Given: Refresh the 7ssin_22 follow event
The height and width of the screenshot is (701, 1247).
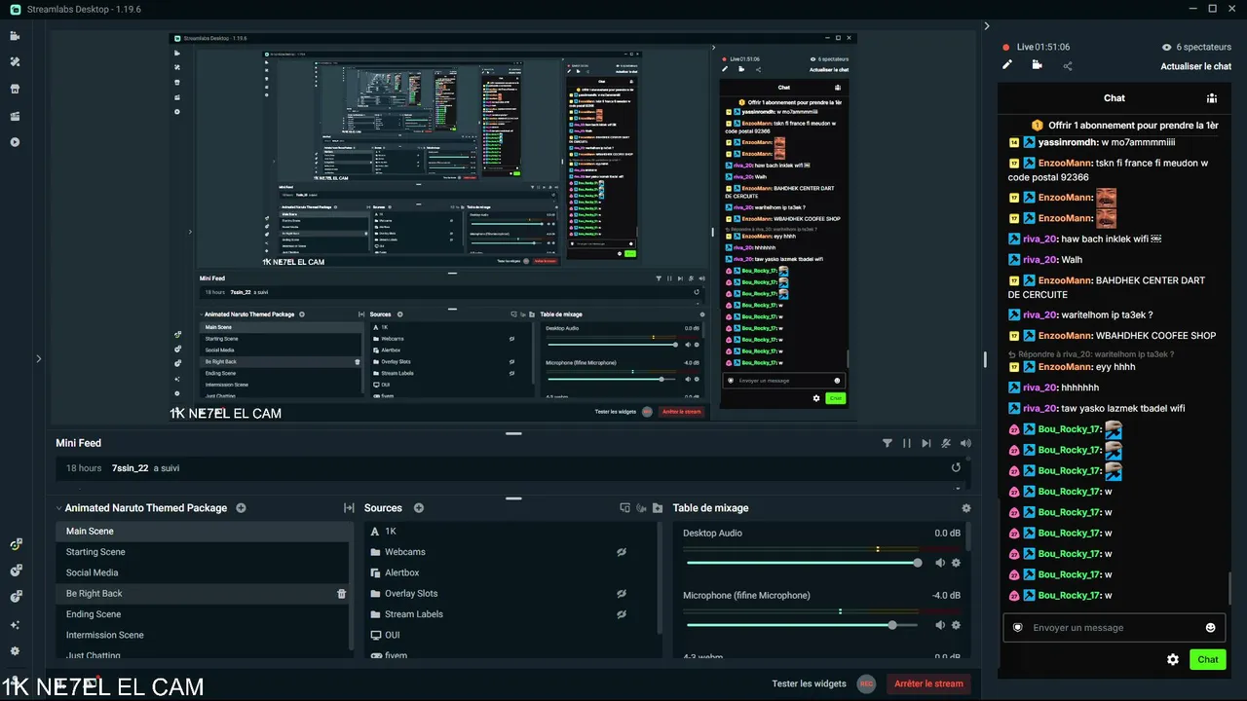Looking at the screenshot, I should 956,468.
